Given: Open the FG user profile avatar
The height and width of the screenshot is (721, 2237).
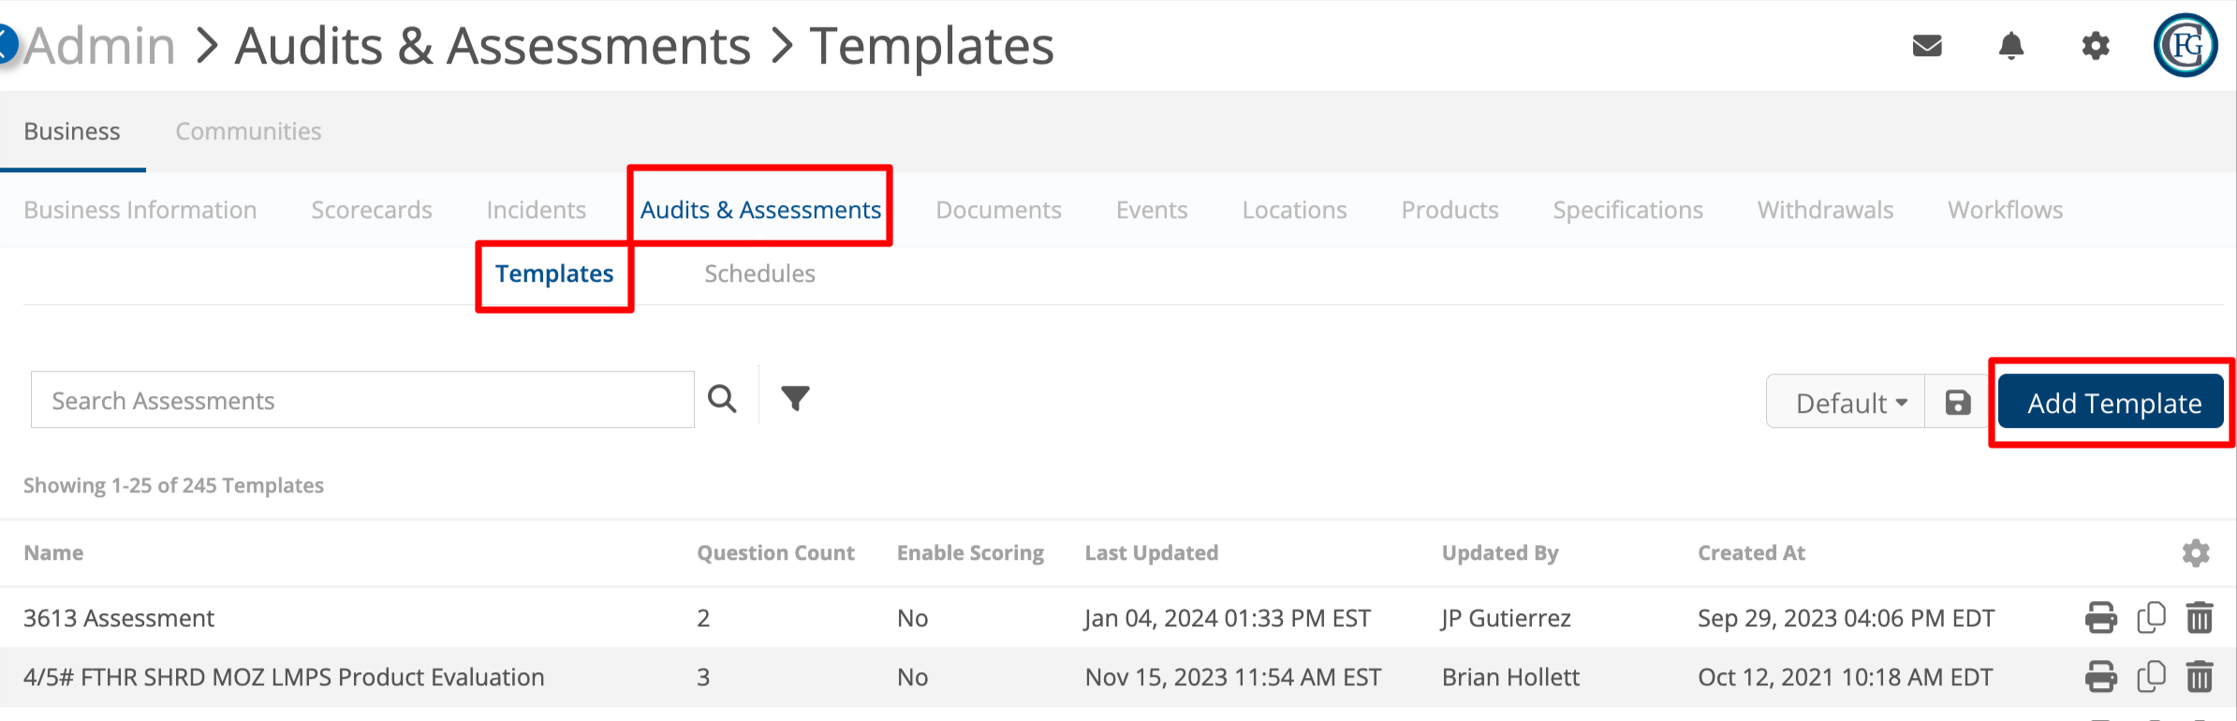Looking at the screenshot, I should coord(2185,45).
